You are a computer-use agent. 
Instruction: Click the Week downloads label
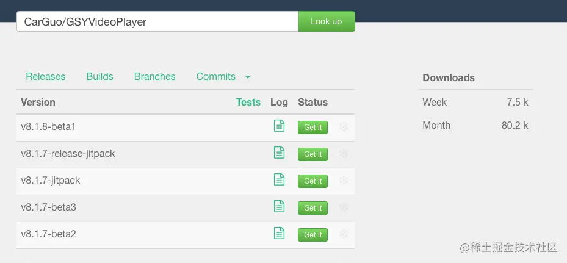point(435,103)
